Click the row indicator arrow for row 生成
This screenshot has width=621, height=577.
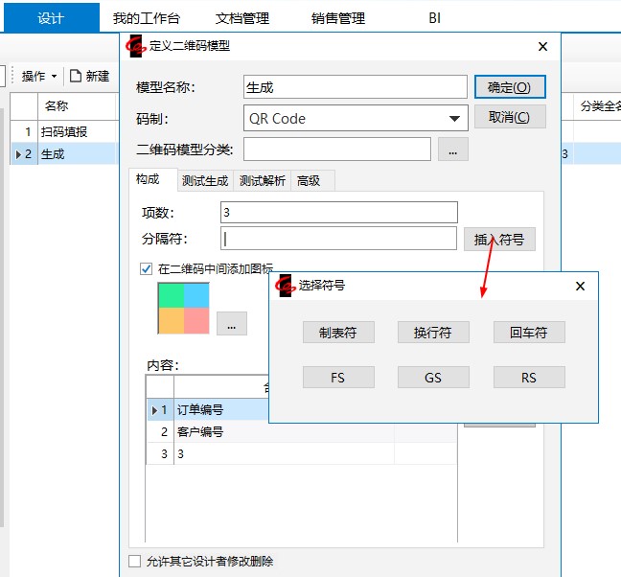tap(17, 153)
